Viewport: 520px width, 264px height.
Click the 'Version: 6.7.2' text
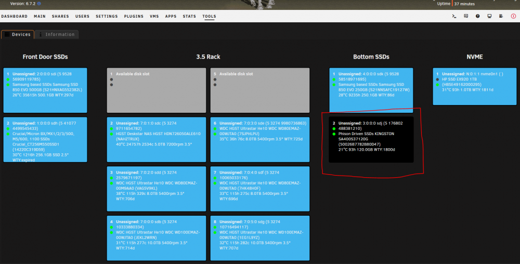(22, 4)
